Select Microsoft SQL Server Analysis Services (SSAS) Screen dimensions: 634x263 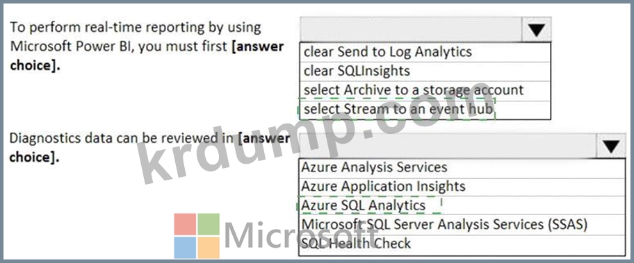click(462, 225)
